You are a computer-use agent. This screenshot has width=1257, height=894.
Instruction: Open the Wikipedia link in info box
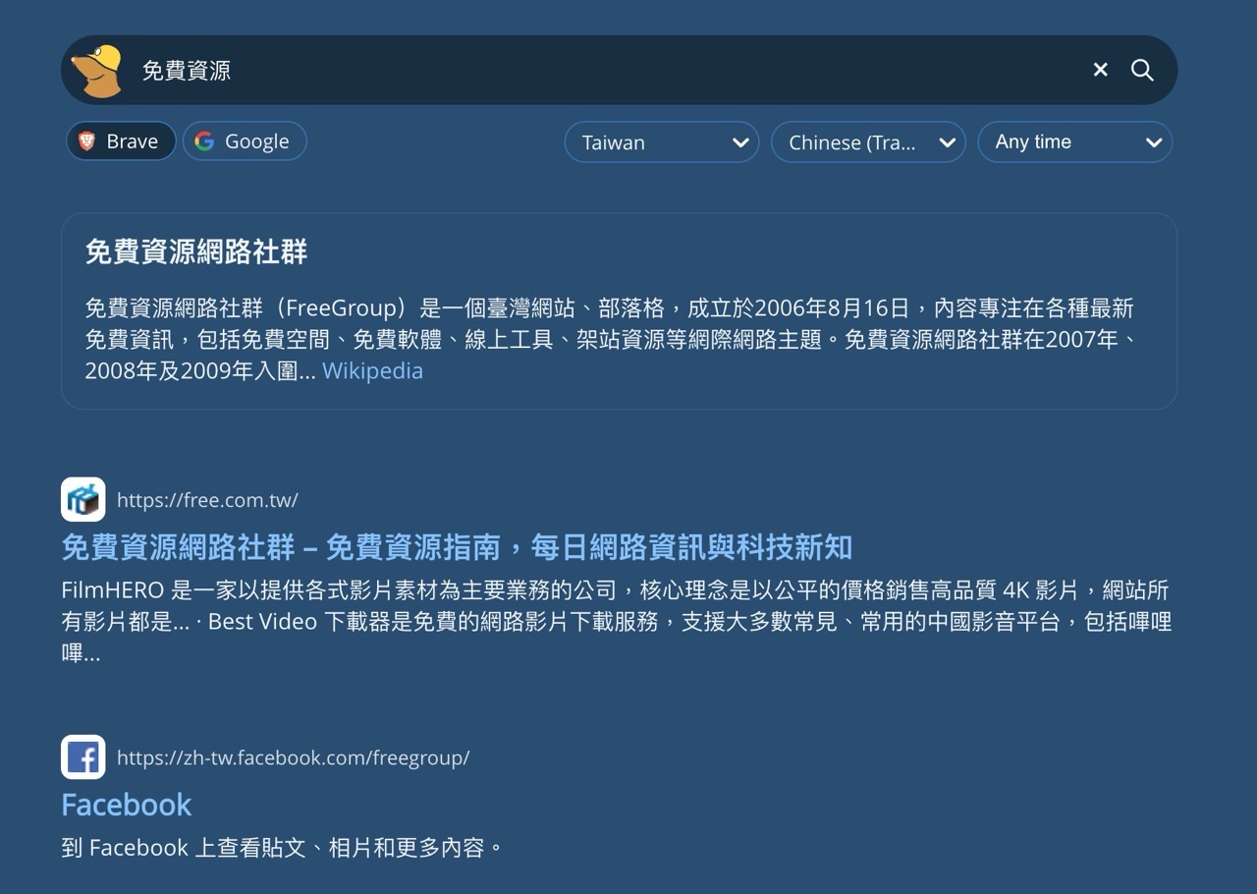click(372, 370)
